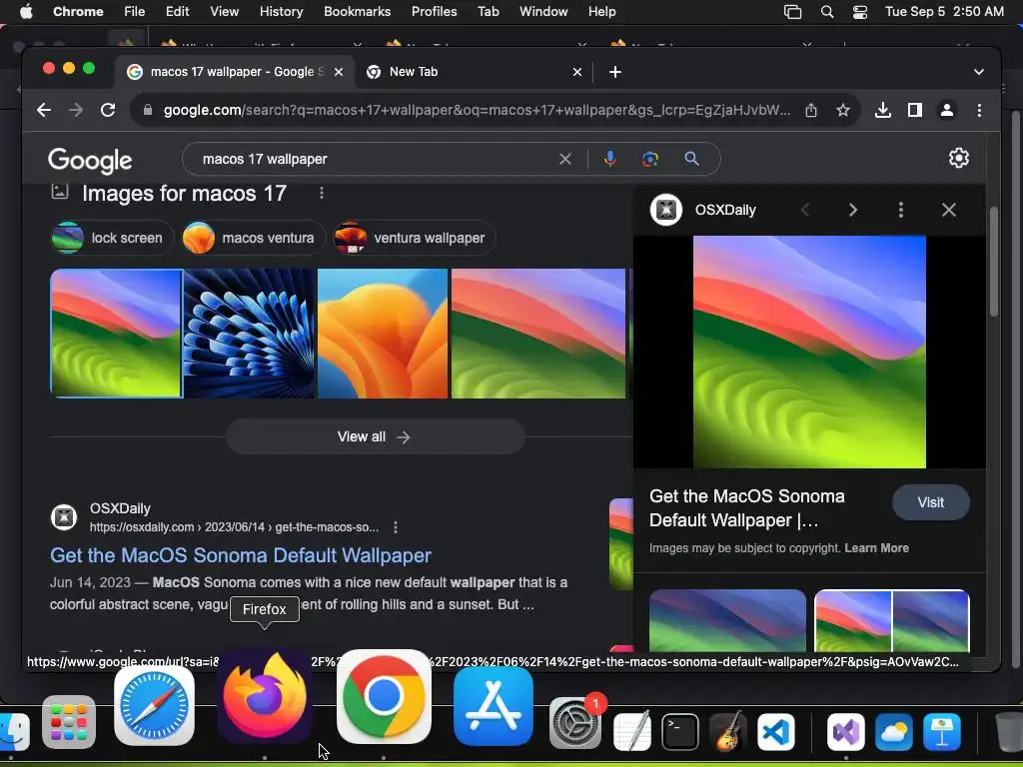Open System Settings in the dock
The image size is (1023, 767).
click(x=574, y=723)
